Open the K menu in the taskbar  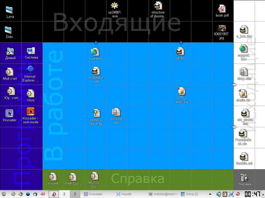4,194
